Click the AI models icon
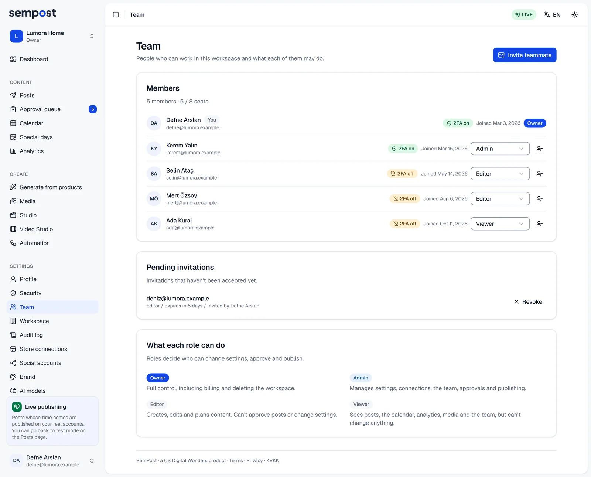The height and width of the screenshot is (477, 591). [13, 391]
